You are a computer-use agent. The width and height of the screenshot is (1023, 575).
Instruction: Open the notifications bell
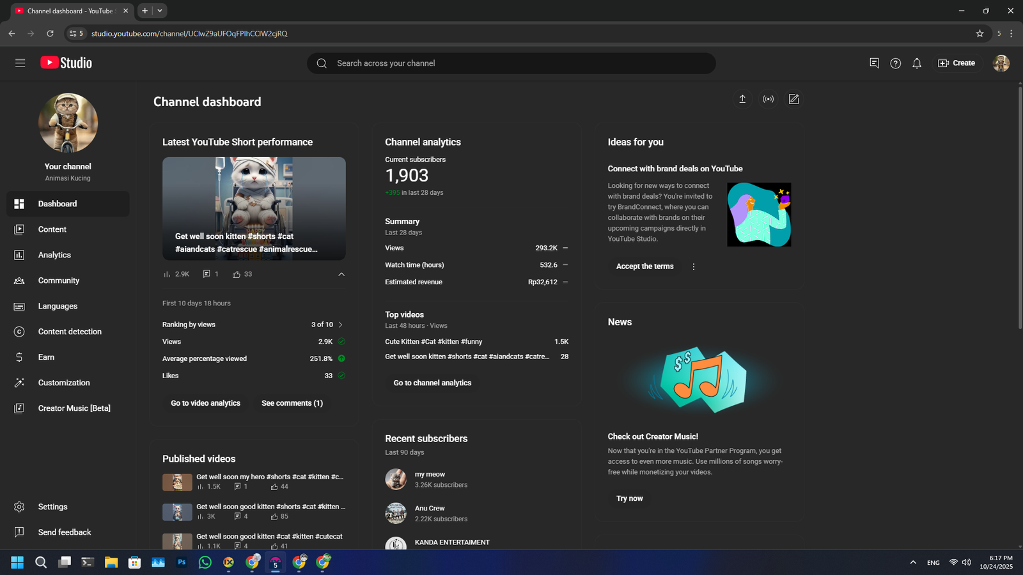point(917,63)
